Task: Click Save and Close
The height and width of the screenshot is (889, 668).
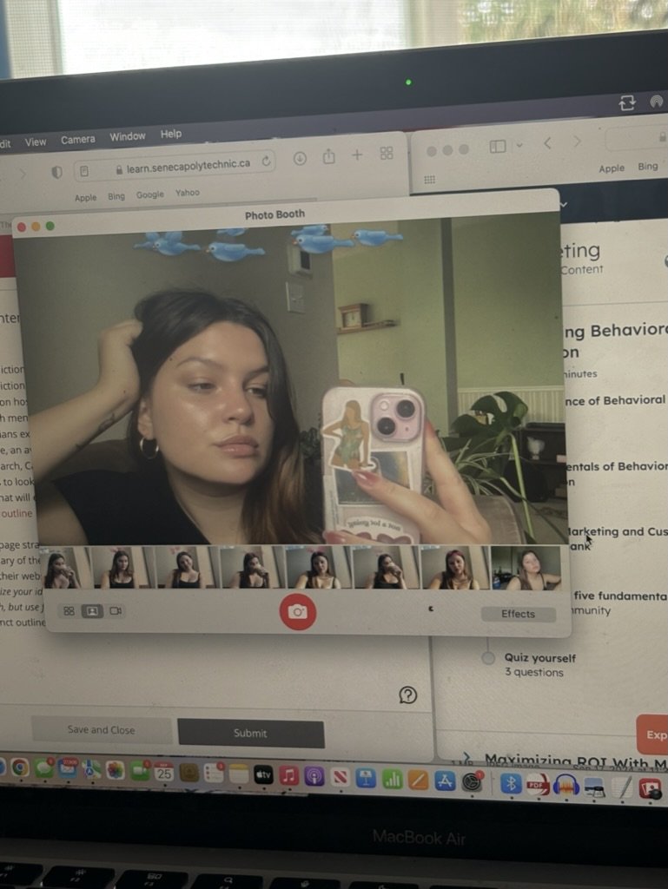Action: pos(101,730)
